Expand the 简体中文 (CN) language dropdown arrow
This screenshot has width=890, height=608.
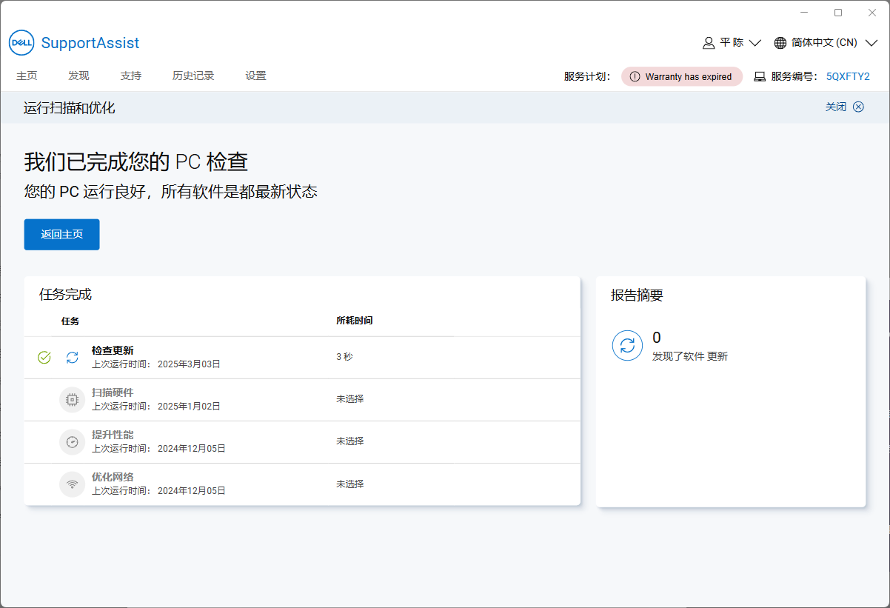point(871,43)
